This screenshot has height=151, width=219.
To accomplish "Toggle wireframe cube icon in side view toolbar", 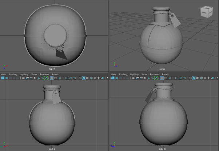I will point(189,78).
